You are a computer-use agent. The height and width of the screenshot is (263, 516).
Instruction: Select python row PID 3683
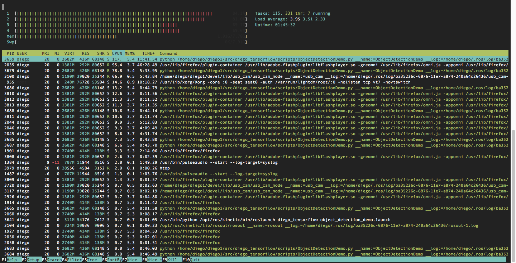(x=255, y=248)
